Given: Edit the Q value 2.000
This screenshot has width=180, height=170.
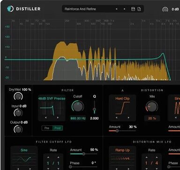Looking at the screenshot, I should [x=94, y=118].
